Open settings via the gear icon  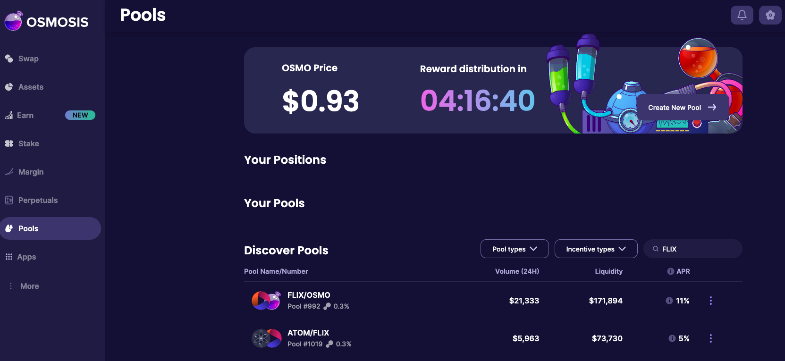coord(770,15)
